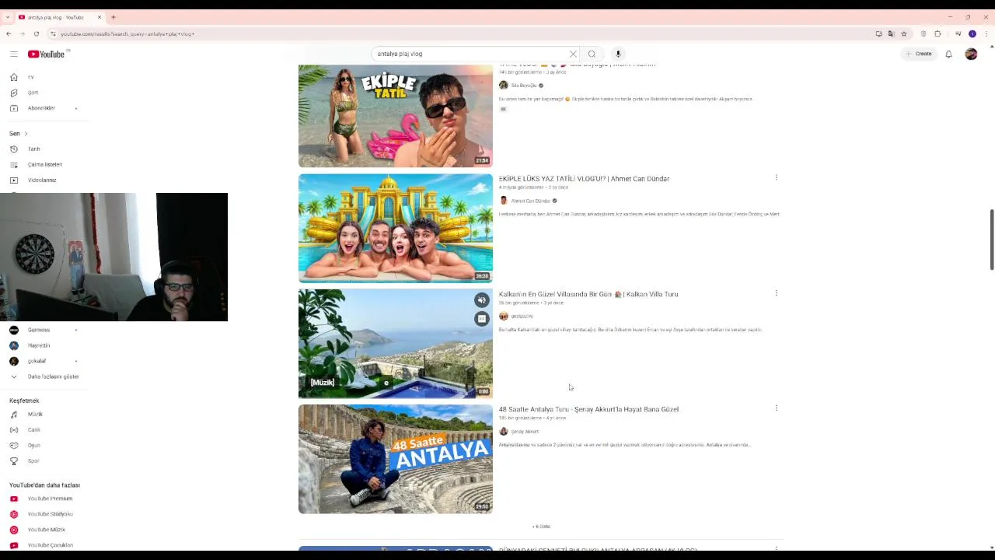Open options menu for Ahmet Can Dündar video
The image size is (995, 560).
[x=776, y=178]
